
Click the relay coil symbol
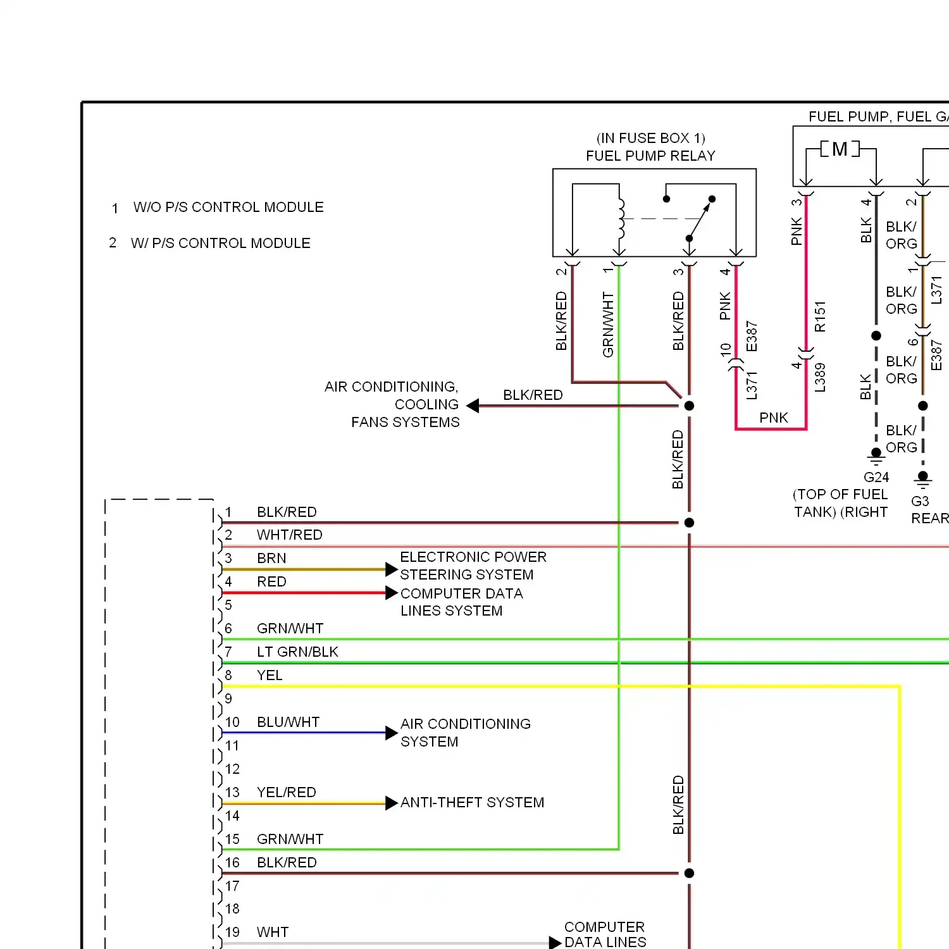tap(621, 218)
